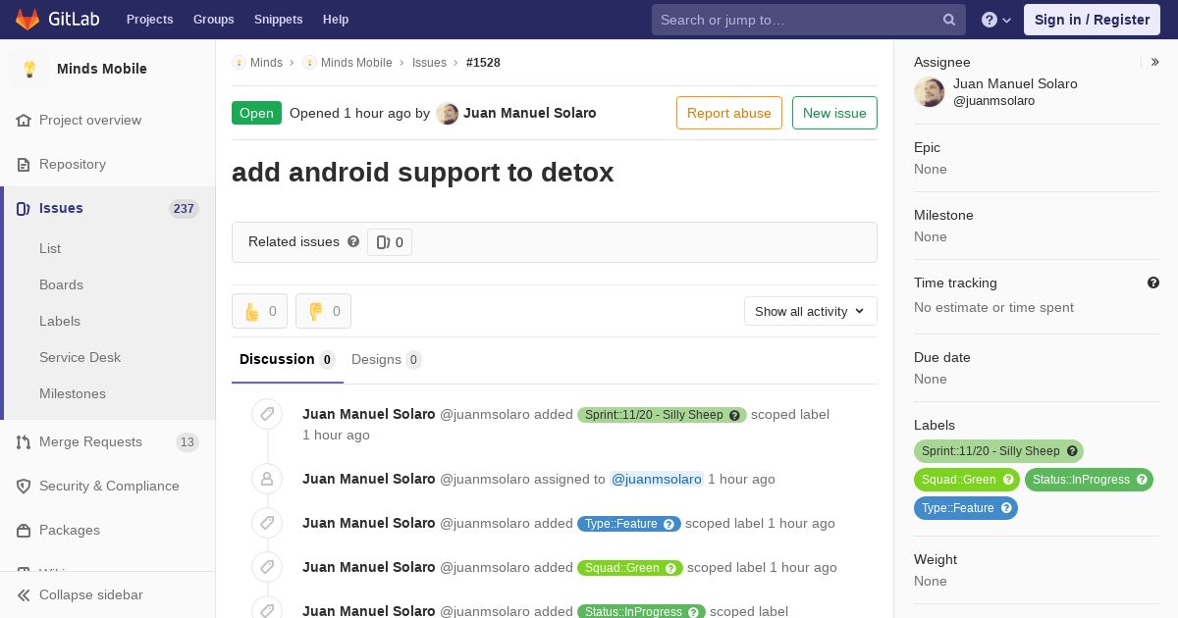Open the Boards submenu item
Screen dimensions: 1178x618
61,284
